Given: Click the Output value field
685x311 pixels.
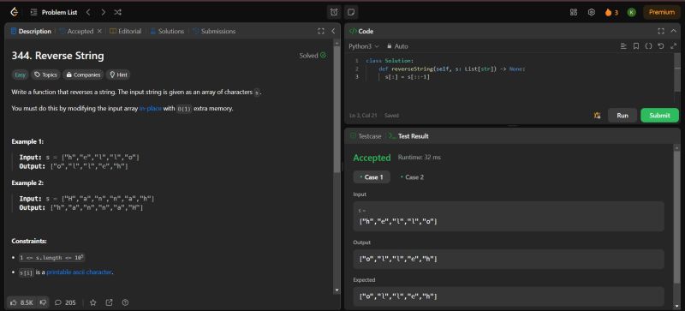Looking at the screenshot, I should 509,259.
